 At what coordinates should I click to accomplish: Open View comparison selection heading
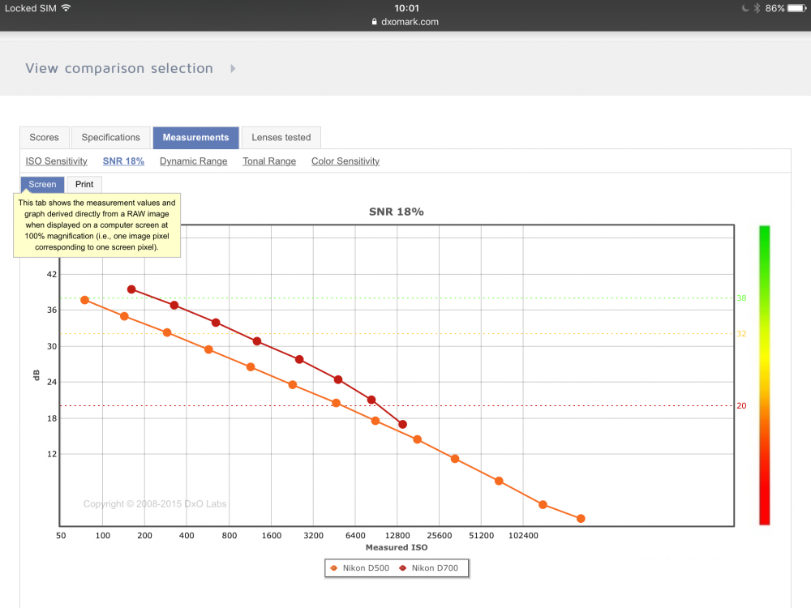(119, 68)
